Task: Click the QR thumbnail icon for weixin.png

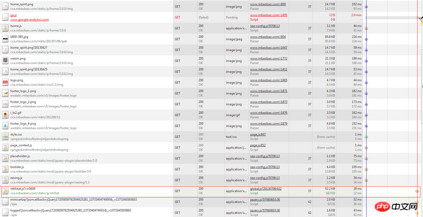Action: [x=5, y=61]
